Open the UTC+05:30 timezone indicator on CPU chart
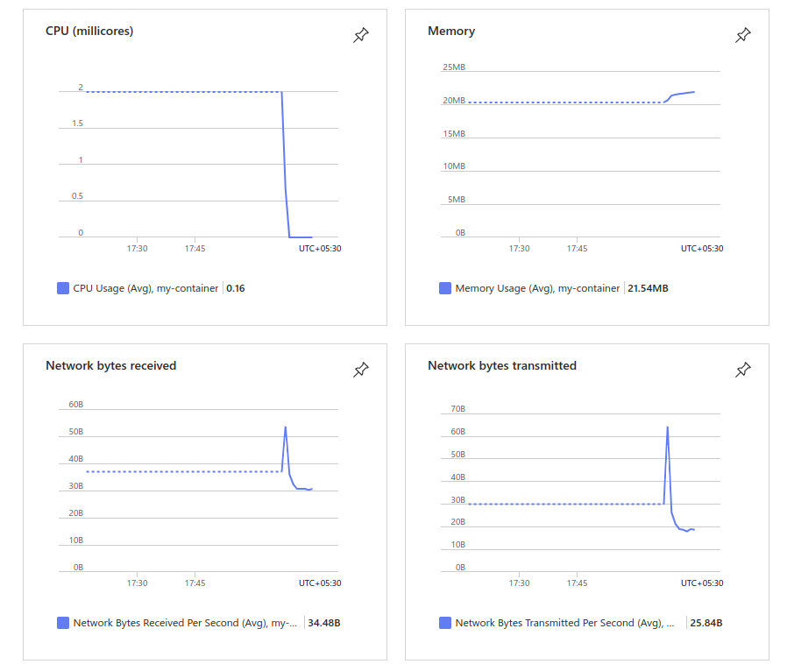The width and height of the screenshot is (787, 664). coord(319,249)
